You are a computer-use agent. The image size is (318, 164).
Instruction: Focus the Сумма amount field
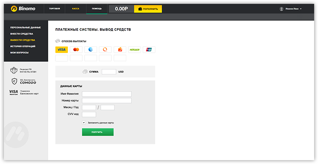pos(109,72)
